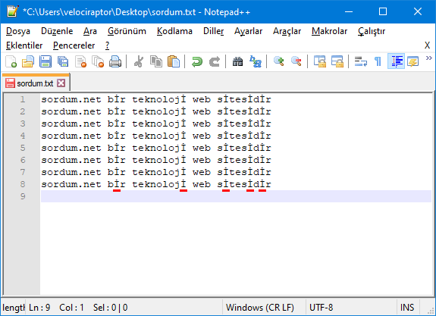Image resolution: width=436 pixels, height=316 pixels.
Task: Synchronize vertical scrolling icon
Action: [x=320, y=61]
